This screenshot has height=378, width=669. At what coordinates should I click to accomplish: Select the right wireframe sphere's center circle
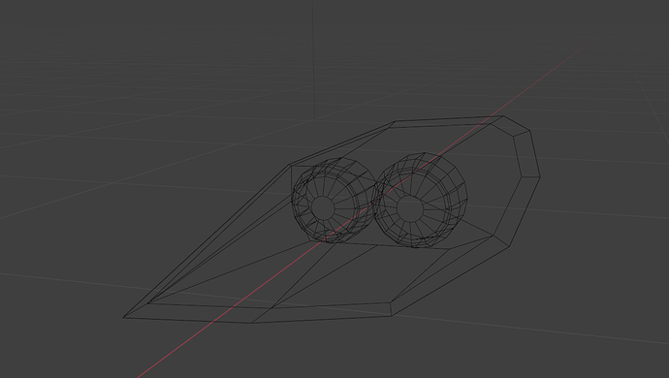[x=410, y=209]
